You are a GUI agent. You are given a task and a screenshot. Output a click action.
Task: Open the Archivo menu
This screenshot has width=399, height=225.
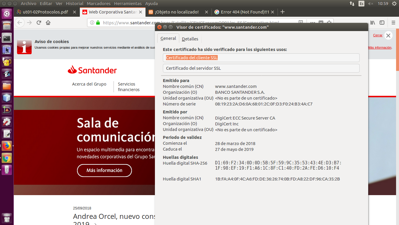click(28, 4)
